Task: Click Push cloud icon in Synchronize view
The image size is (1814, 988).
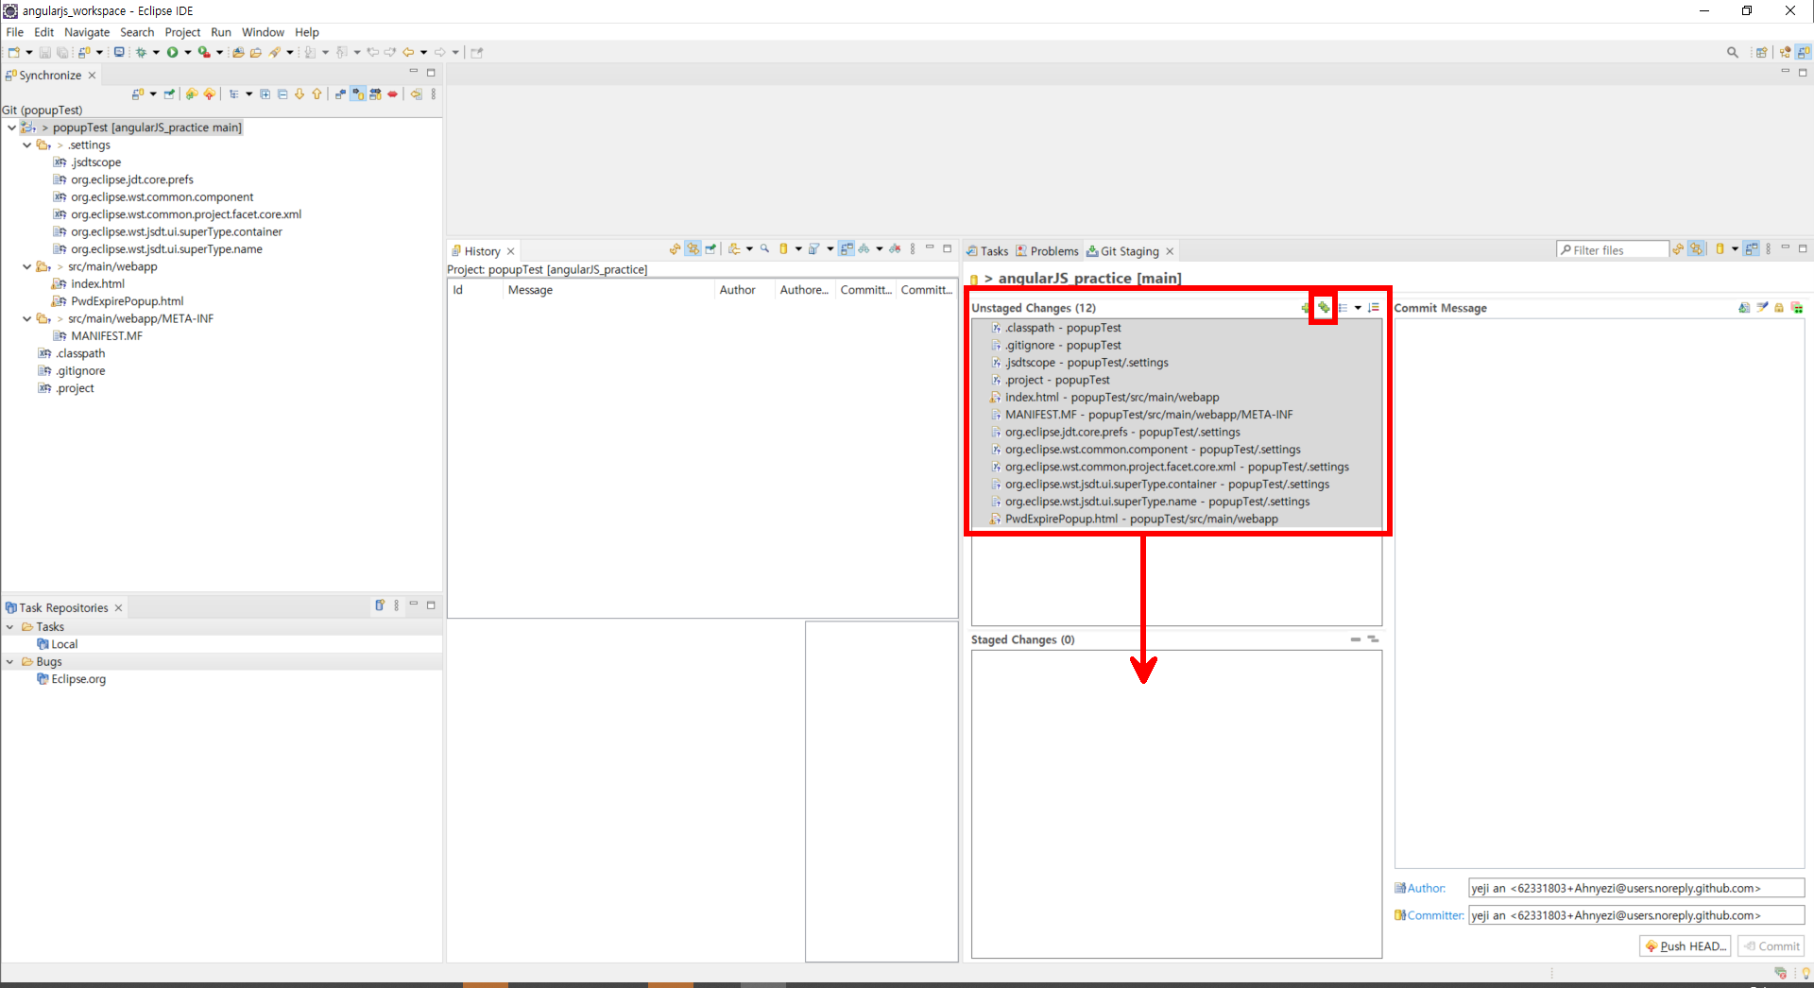Action: click(x=210, y=94)
